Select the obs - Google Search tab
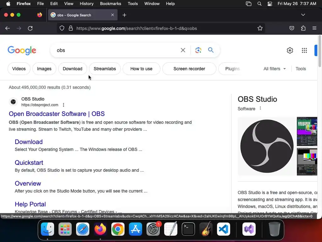This screenshot has width=322, height=242. (x=83, y=15)
